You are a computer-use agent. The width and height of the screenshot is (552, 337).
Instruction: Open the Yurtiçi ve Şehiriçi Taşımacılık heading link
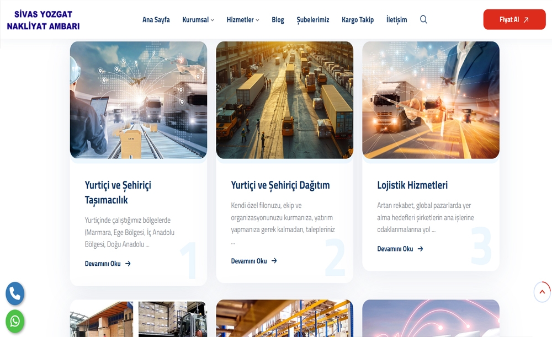118,192
